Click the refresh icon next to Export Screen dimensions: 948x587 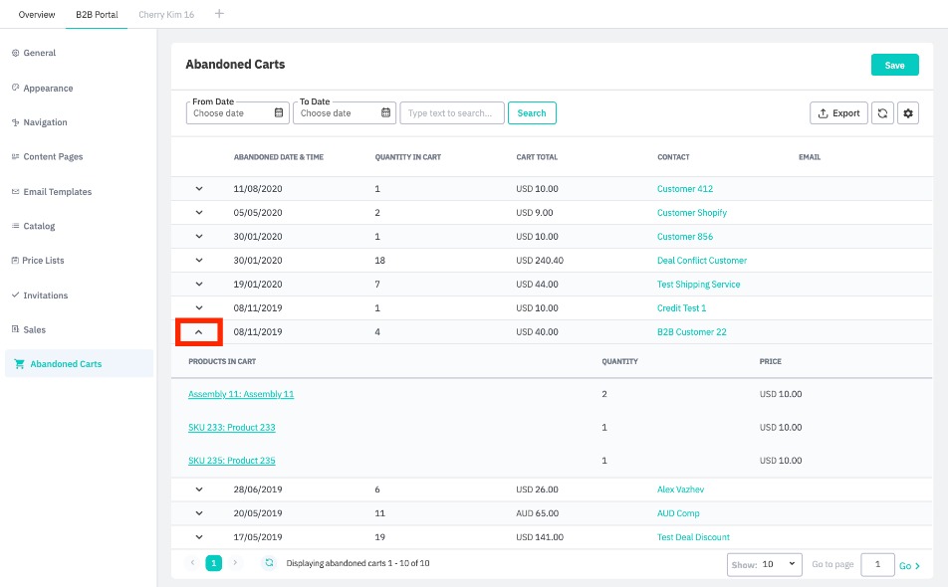[x=881, y=113]
